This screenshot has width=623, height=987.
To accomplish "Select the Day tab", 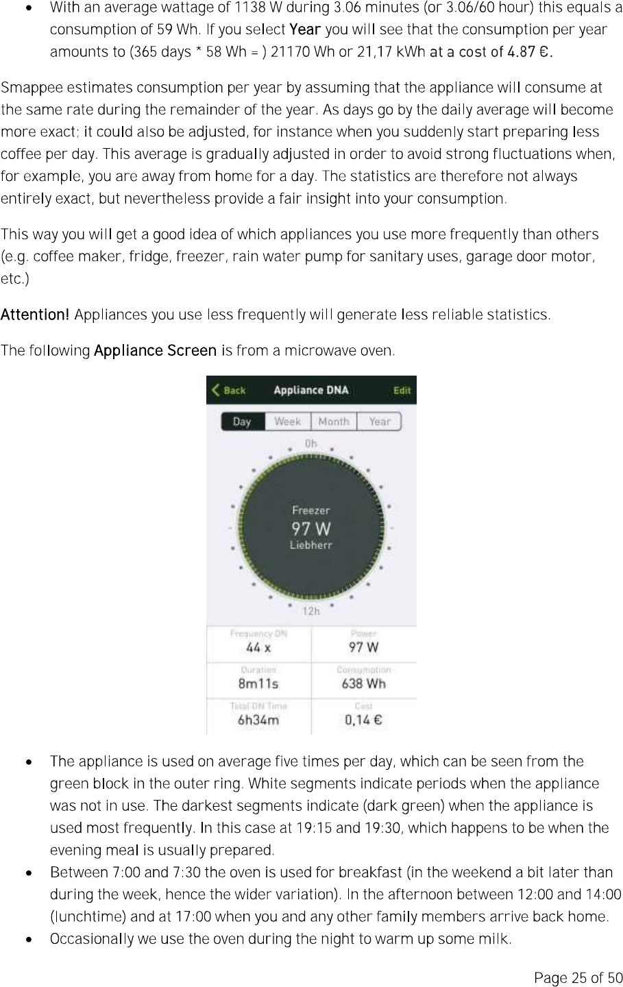I will (242, 422).
